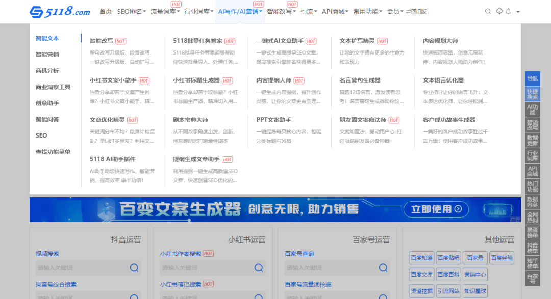Click 暴涨榜单 in right sidebar
This screenshot has height=299, width=551.
coord(532,232)
